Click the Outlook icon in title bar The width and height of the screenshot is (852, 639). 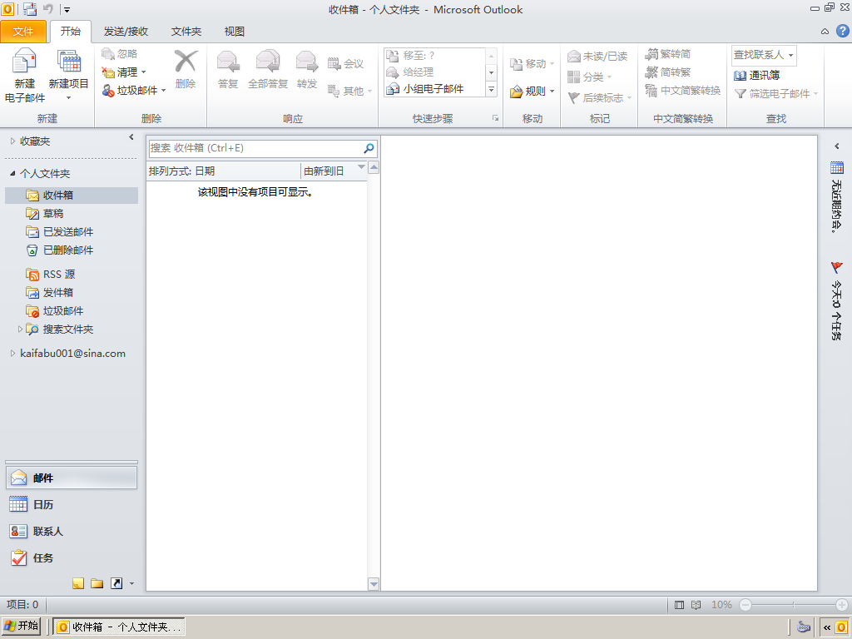(x=7, y=8)
